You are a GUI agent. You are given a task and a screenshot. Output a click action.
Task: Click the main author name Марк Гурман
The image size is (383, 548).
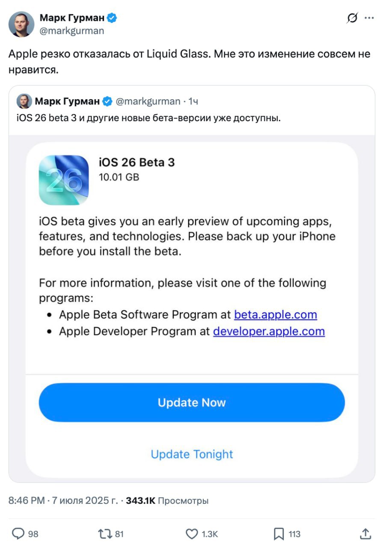coord(72,18)
